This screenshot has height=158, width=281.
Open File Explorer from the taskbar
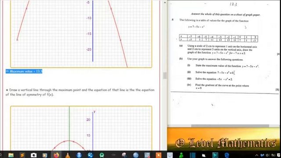point(11,155)
